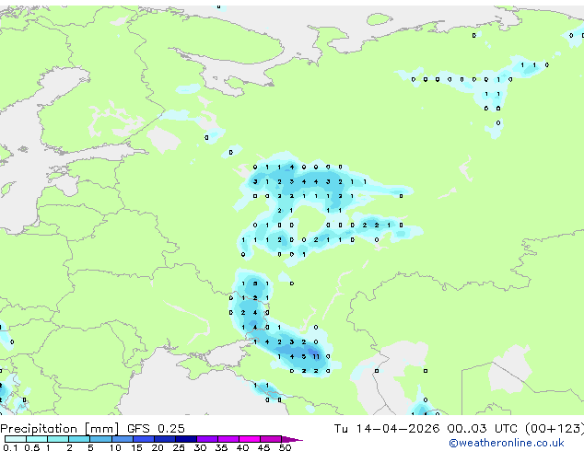Click the '11' precipitation value on the map
Image resolution: width=584 pixels, height=451 pixels.
point(316,356)
